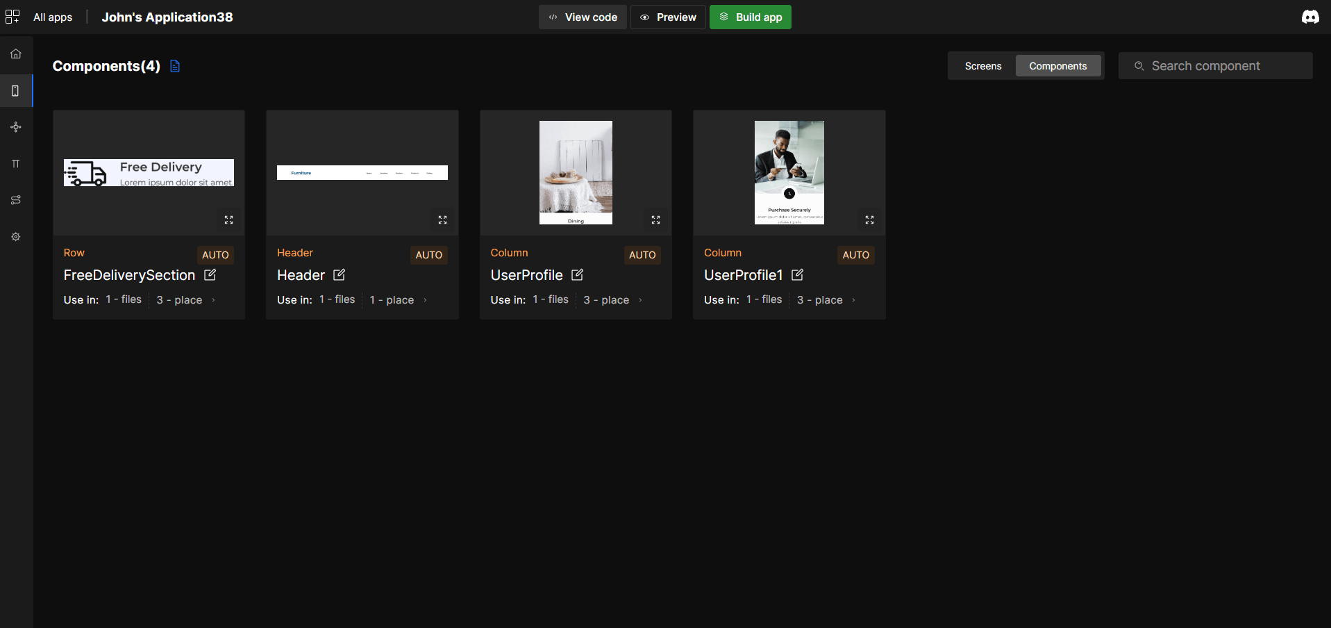Switch to the Screens tab
This screenshot has height=628, width=1331.
[x=982, y=65]
